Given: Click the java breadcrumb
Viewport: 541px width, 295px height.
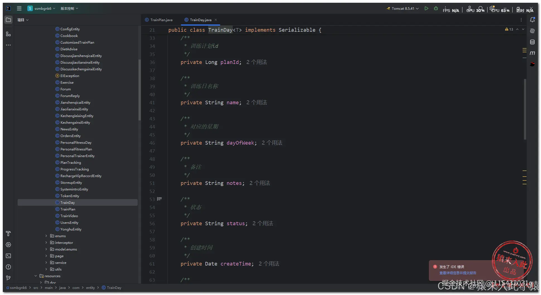Looking at the screenshot, I should tap(62, 287).
